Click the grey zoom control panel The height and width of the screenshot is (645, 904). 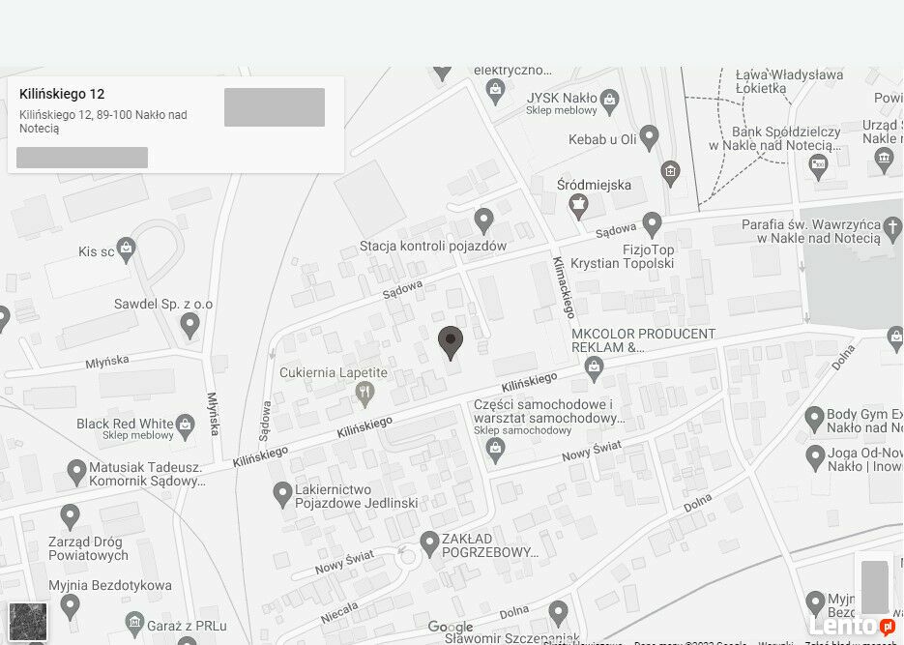(x=875, y=587)
